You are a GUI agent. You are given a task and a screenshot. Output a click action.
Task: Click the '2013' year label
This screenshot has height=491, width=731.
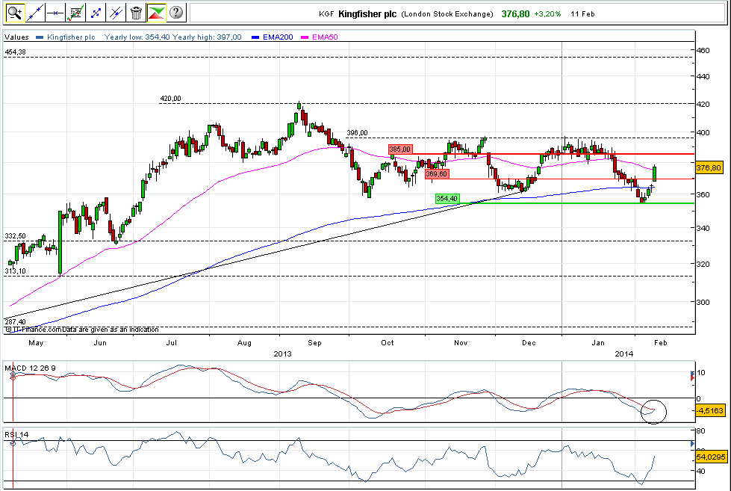[282, 353]
